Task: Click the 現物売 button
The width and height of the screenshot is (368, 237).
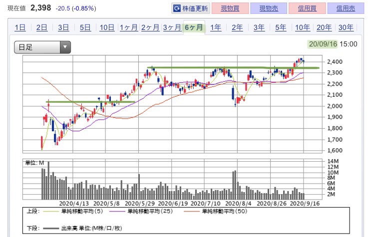Action: (269, 8)
